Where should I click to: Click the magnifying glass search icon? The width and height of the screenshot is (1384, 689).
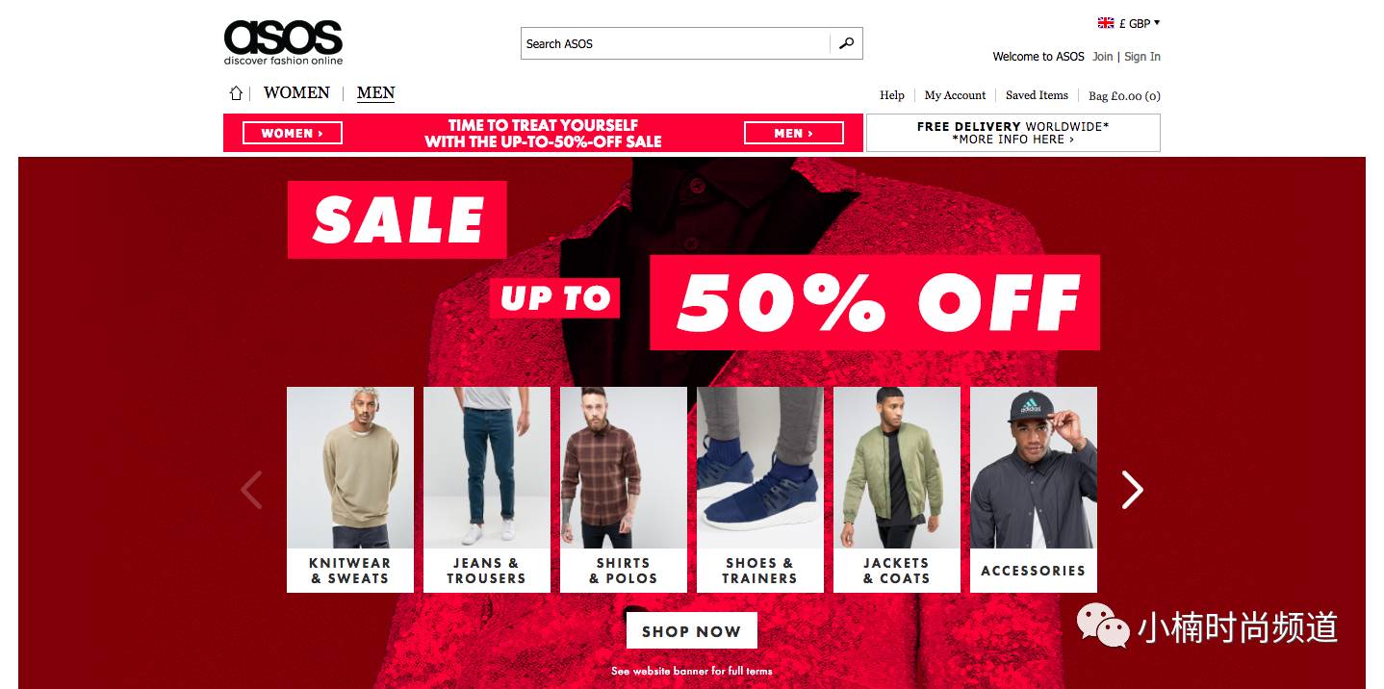[x=846, y=43]
